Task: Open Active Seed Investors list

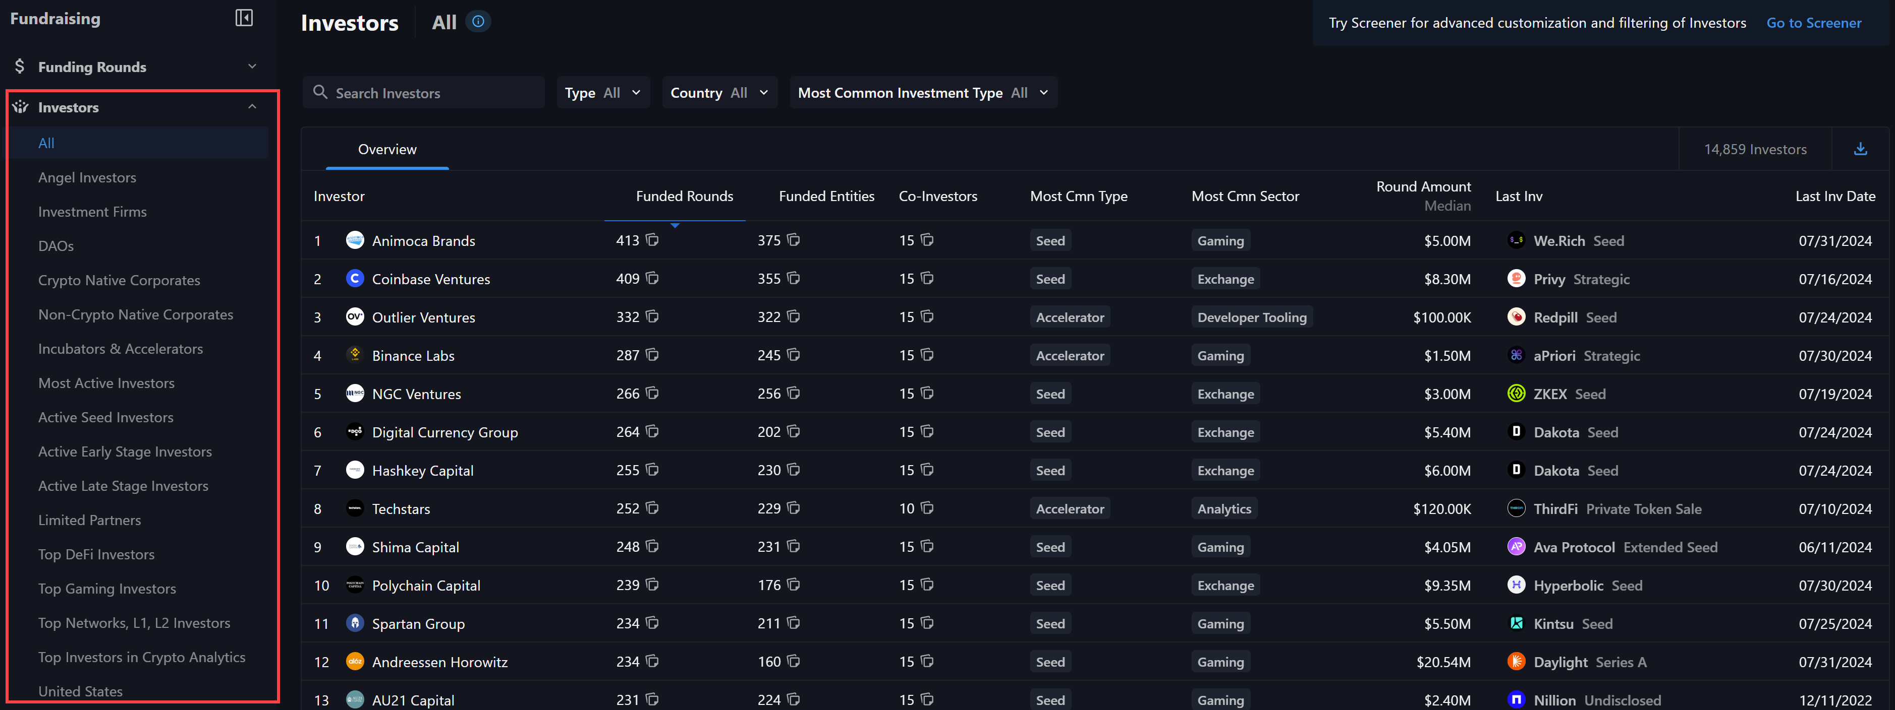Action: (106, 417)
